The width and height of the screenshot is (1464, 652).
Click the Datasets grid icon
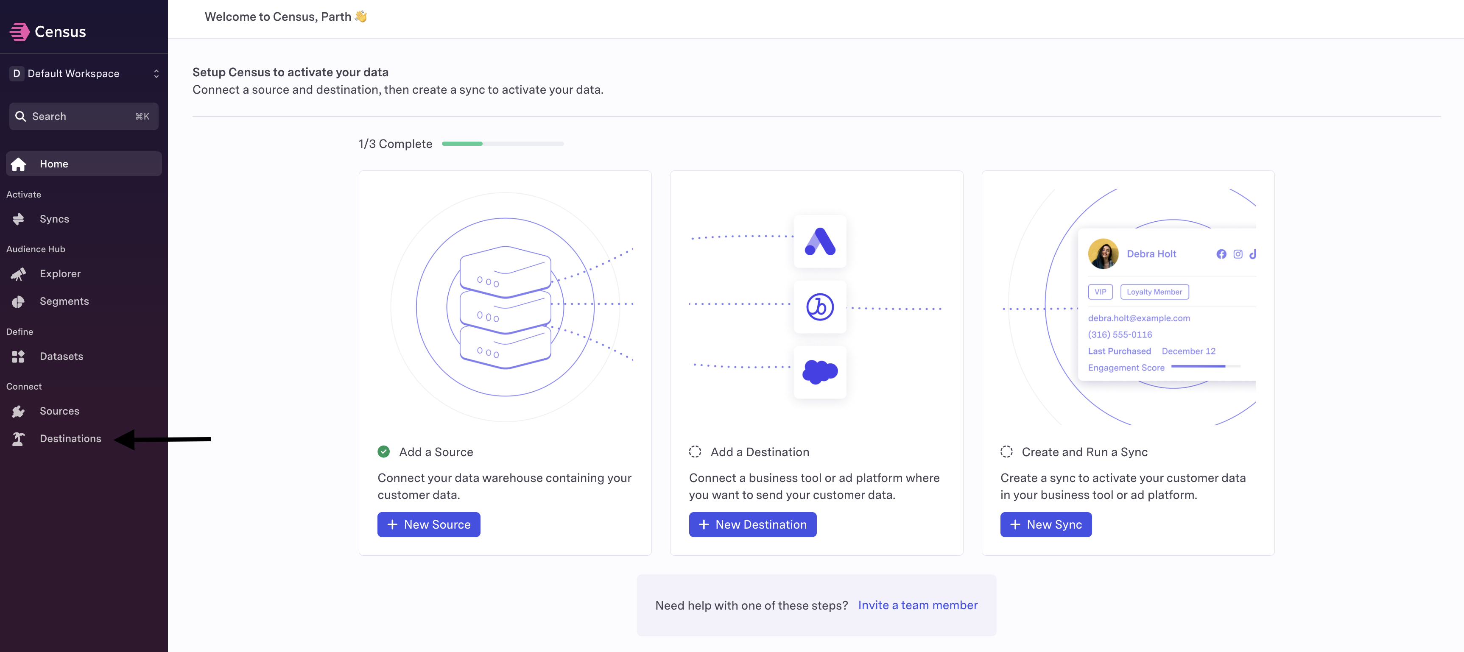[18, 357]
